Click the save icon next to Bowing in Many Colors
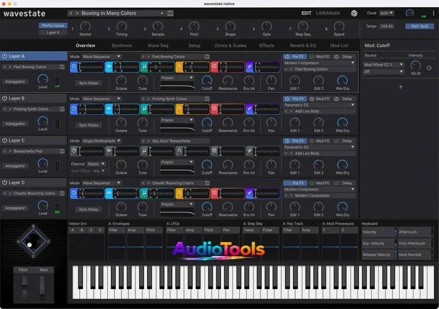 pos(170,13)
